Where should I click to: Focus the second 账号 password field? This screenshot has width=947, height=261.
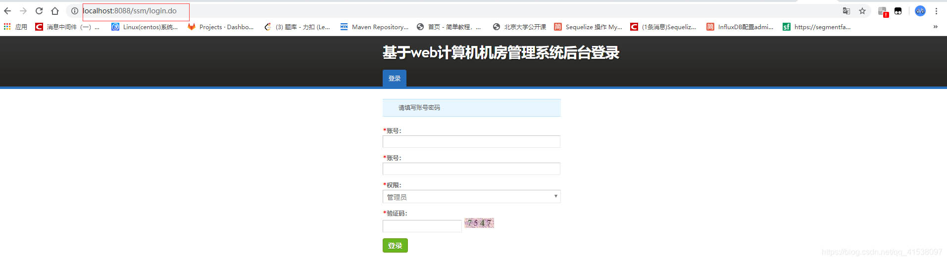point(471,169)
